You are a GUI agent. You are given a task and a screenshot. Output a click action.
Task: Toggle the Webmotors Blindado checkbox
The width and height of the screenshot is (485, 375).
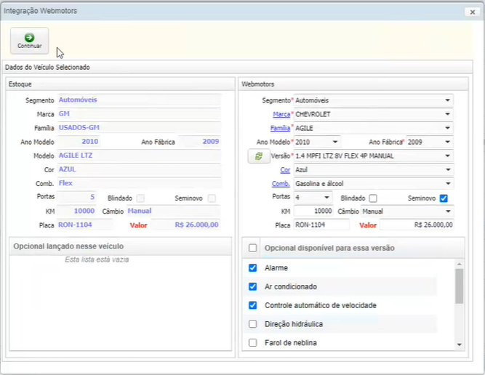pos(373,198)
